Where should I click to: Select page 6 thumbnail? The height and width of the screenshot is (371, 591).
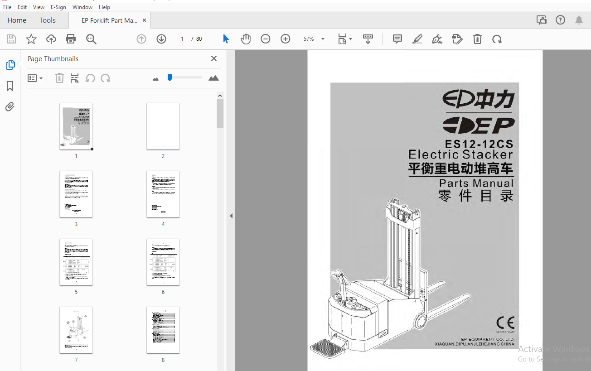point(163,262)
